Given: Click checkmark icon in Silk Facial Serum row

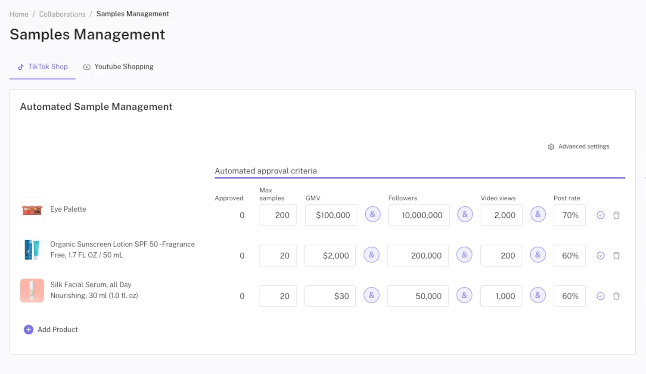Looking at the screenshot, I should 600,296.
